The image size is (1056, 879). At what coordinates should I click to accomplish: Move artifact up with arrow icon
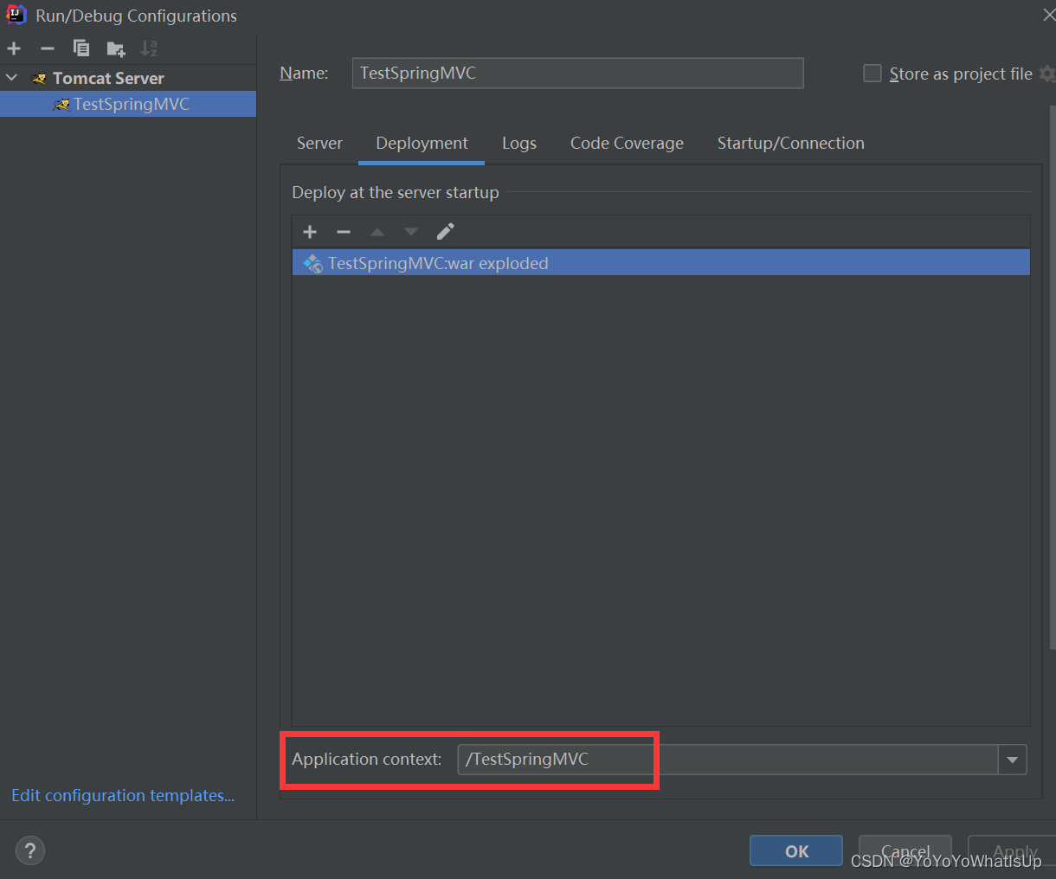(x=377, y=232)
